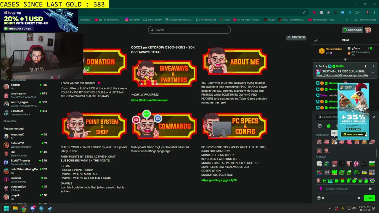Click the pin icon on pinned message

(365, 66)
